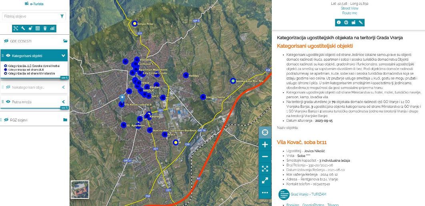
Task: Click the wrench tools icon in layer toolbar
Action: pos(23,28)
